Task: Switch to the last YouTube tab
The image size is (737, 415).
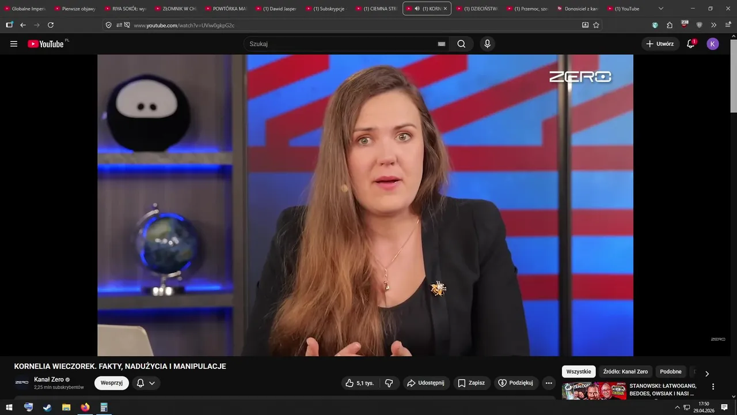Action: (628, 9)
